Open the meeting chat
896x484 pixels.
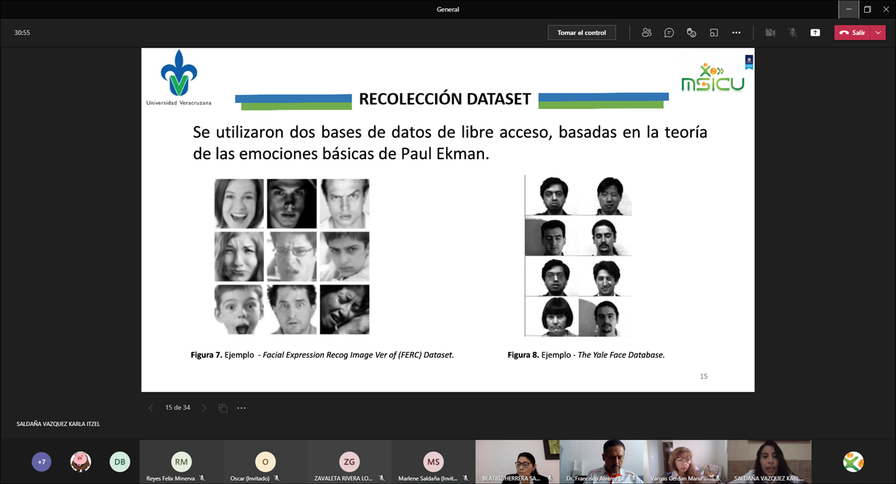(x=669, y=33)
